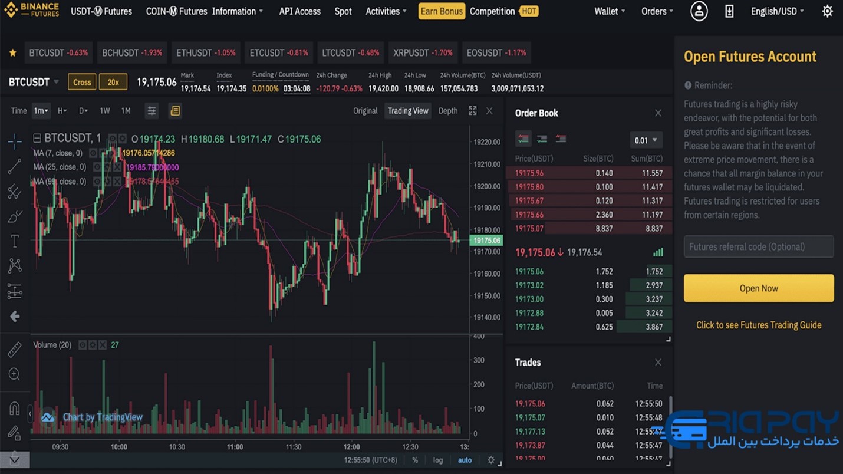843x474 pixels.
Task: Close the Order Book panel
Action: 658,113
